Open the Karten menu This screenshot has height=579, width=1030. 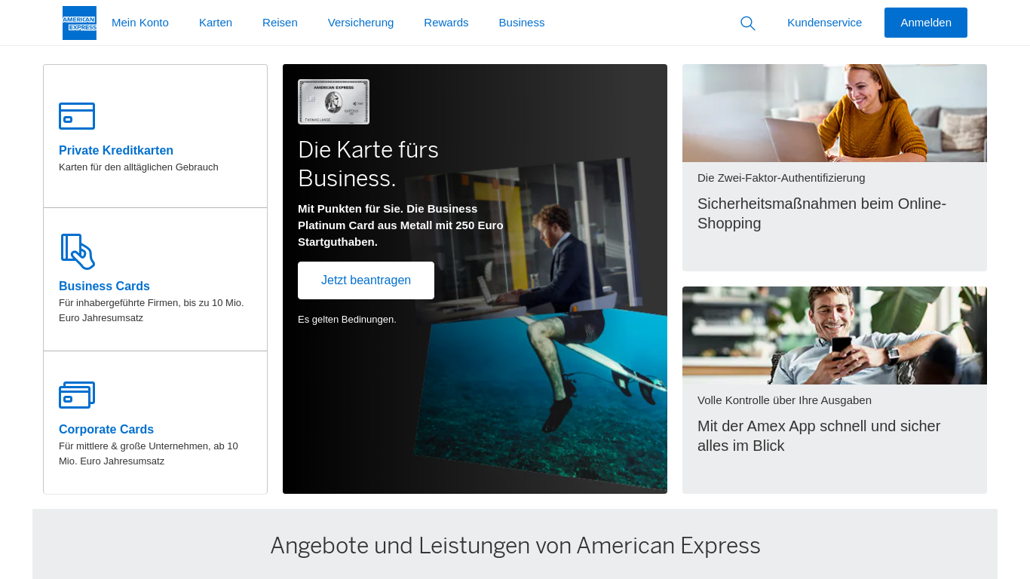[x=216, y=23]
